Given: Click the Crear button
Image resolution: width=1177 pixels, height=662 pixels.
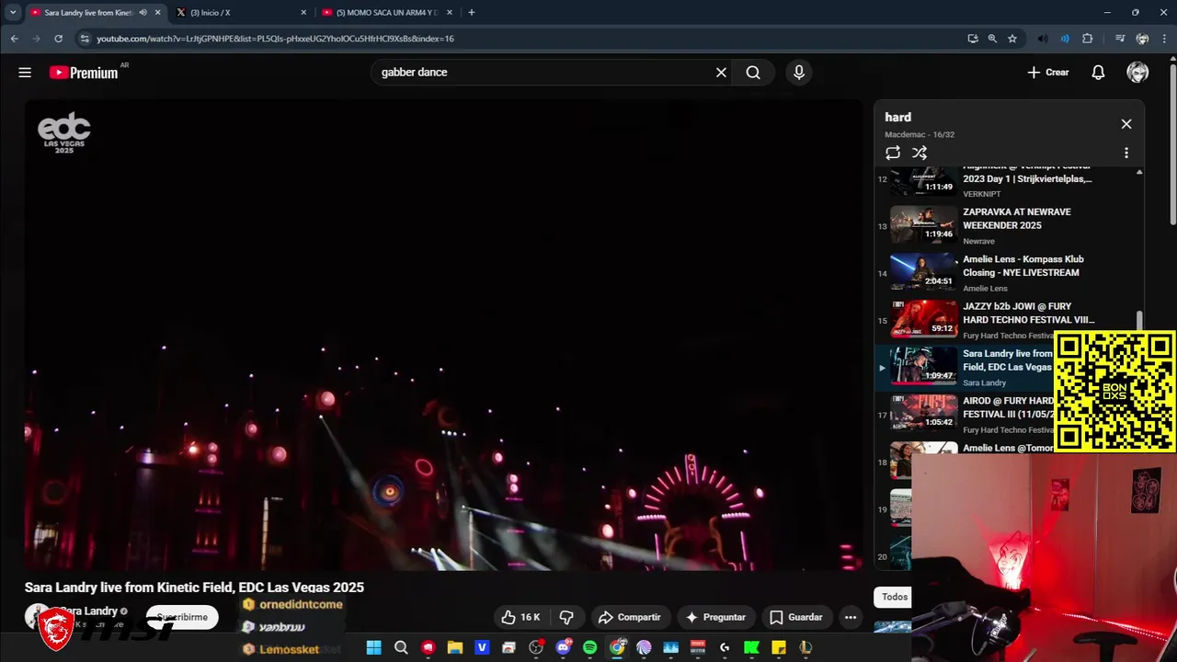Looking at the screenshot, I should [1048, 73].
